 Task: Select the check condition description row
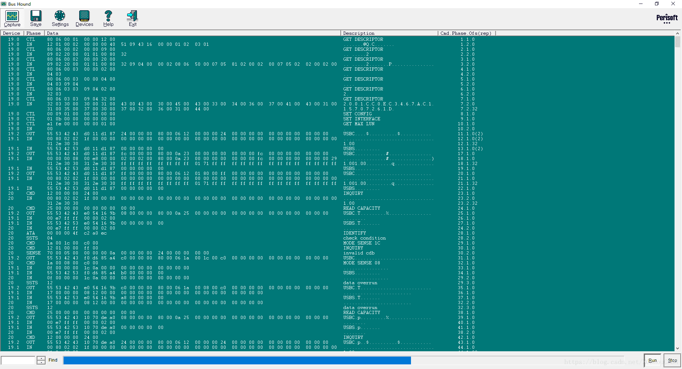coord(364,238)
